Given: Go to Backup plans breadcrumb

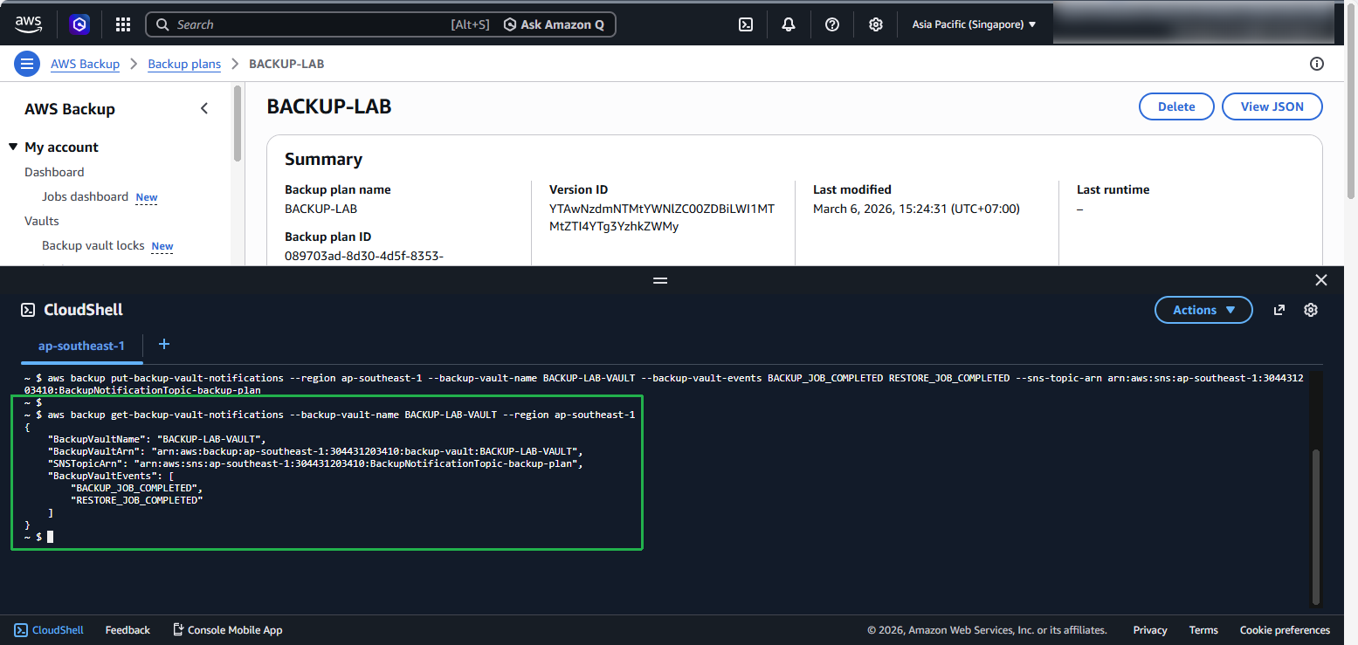Looking at the screenshot, I should pos(184,64).
